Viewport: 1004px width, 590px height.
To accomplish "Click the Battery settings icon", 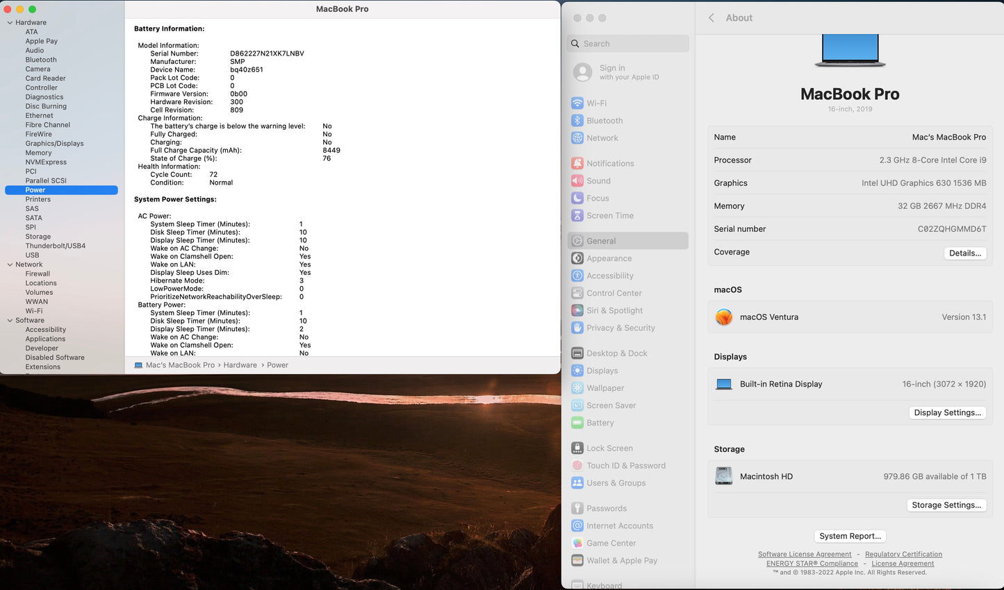I will [577, 423].
